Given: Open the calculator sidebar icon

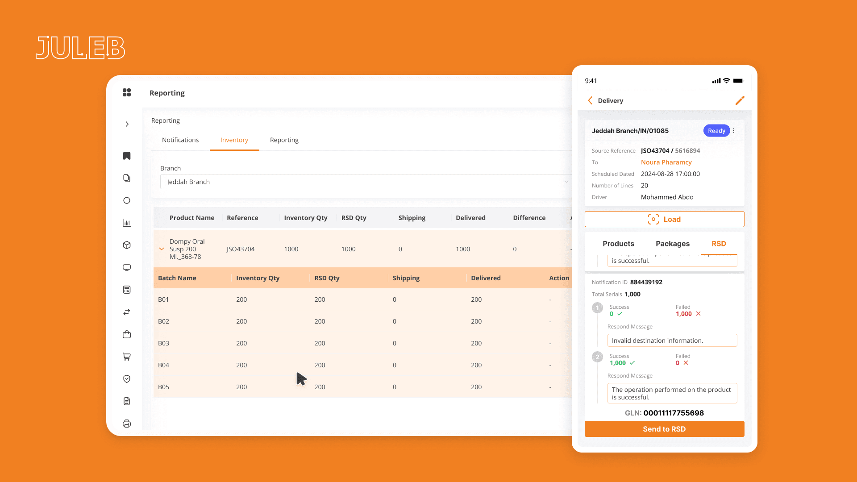Looking at the screenshot, I should [127, 290].
